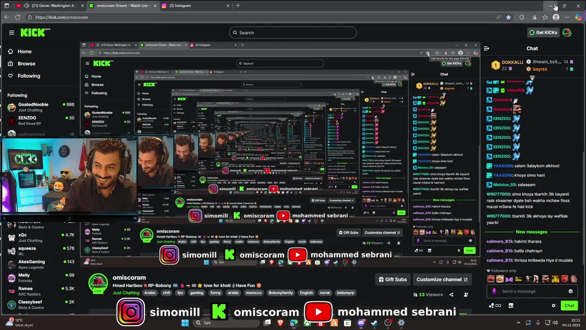The image size is (586, 330).
Task: Open the media control music-note icon
Action: pos(534,17)
